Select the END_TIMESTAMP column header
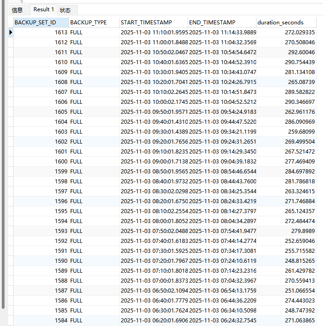 point(222,22)
